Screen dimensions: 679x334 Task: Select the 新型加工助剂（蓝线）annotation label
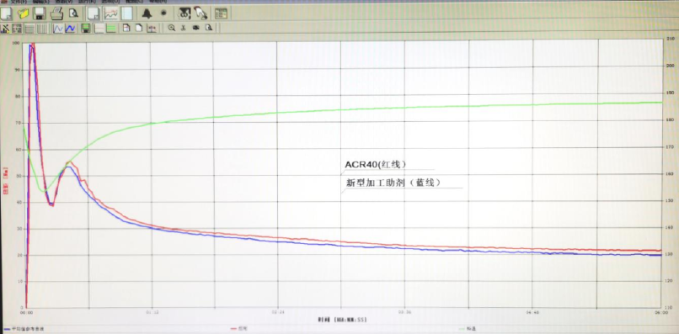393,183
